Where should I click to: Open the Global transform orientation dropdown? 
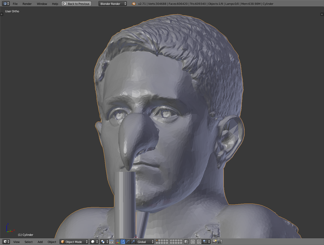click(x=145, y=242)
